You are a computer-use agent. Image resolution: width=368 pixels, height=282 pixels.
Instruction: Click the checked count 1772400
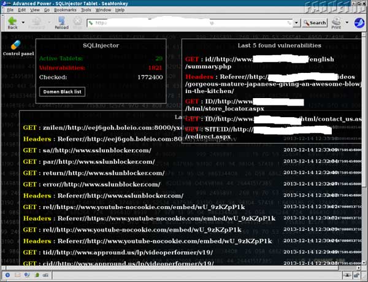point(150,77)
